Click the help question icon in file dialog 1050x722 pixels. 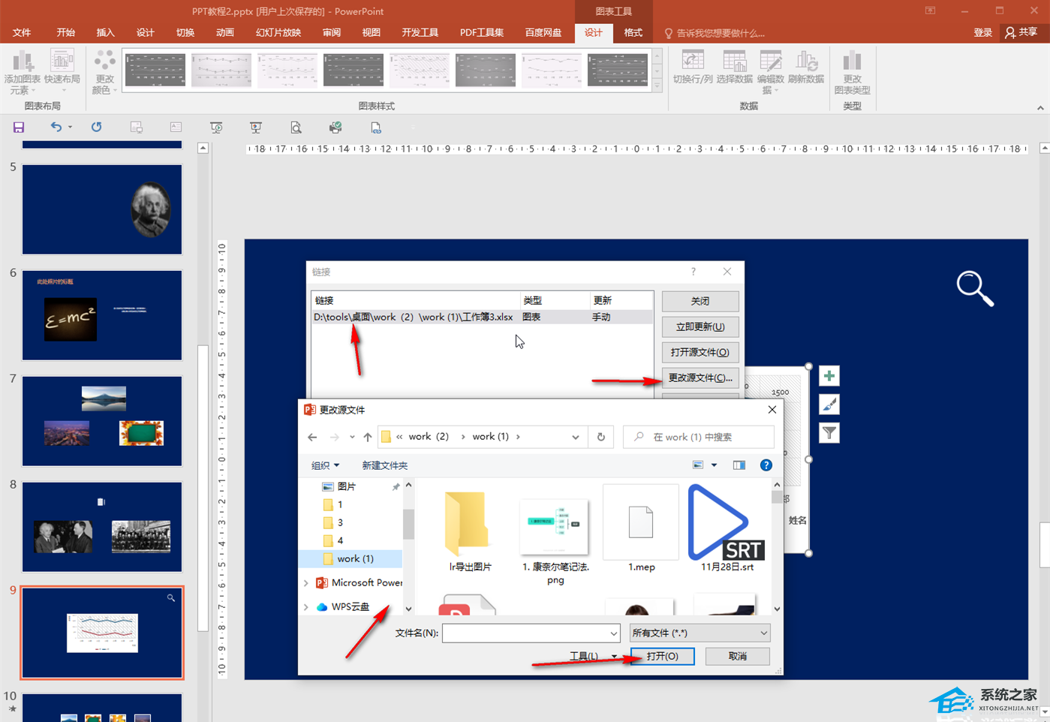pos(766,465)
